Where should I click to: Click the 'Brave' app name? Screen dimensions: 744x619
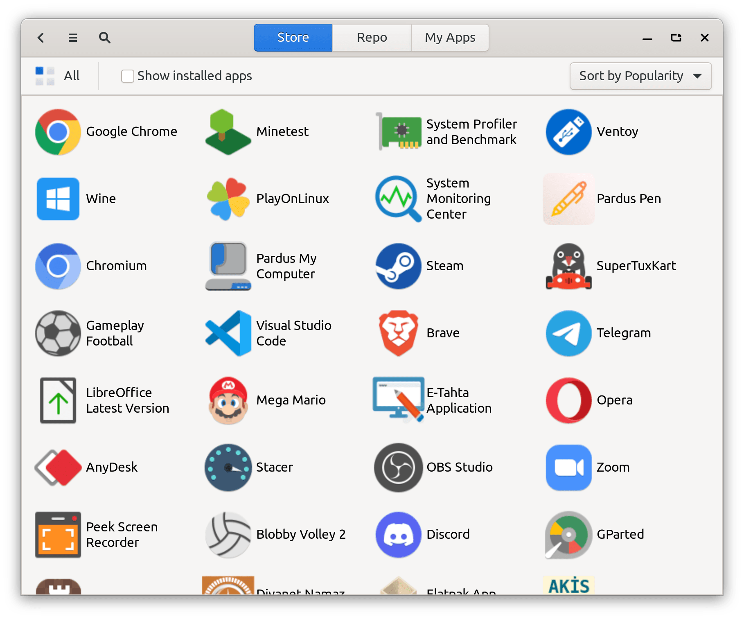coord(443,333)
